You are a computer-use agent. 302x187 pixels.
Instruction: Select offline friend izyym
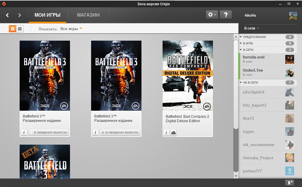coord(267,132)
